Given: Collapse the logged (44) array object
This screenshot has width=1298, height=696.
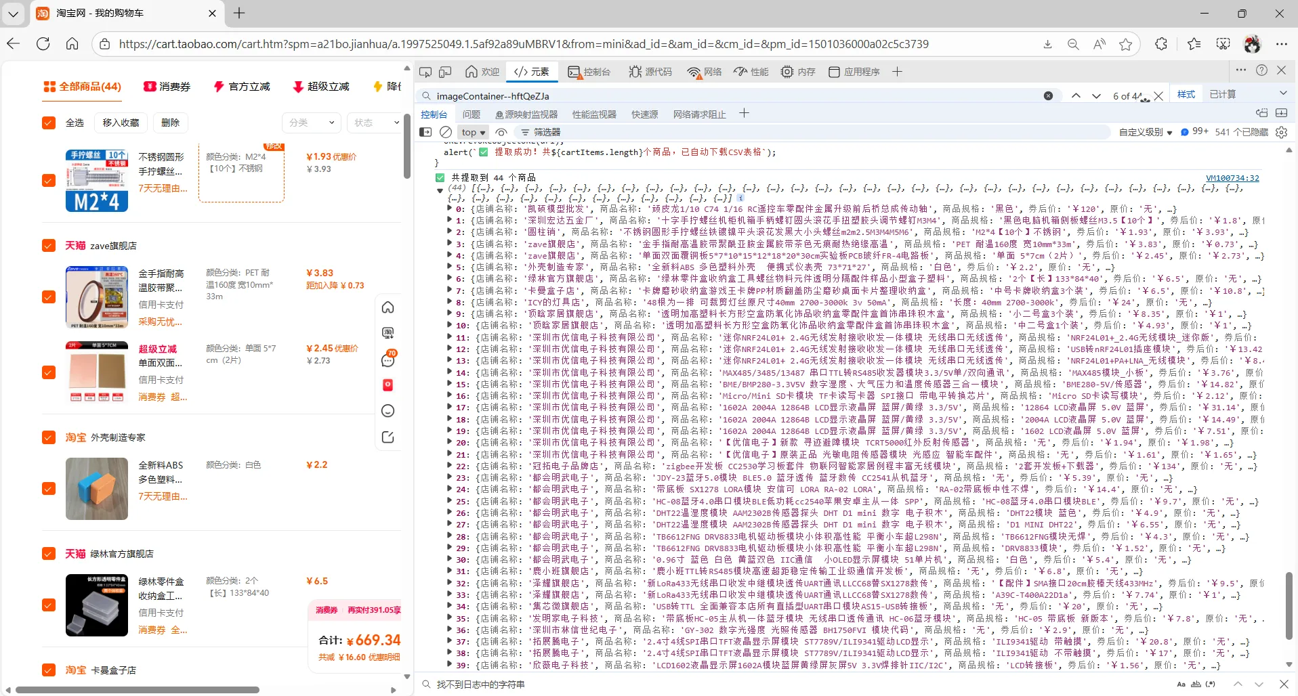Looking at the screenshot, I should (x=440, y=190).
